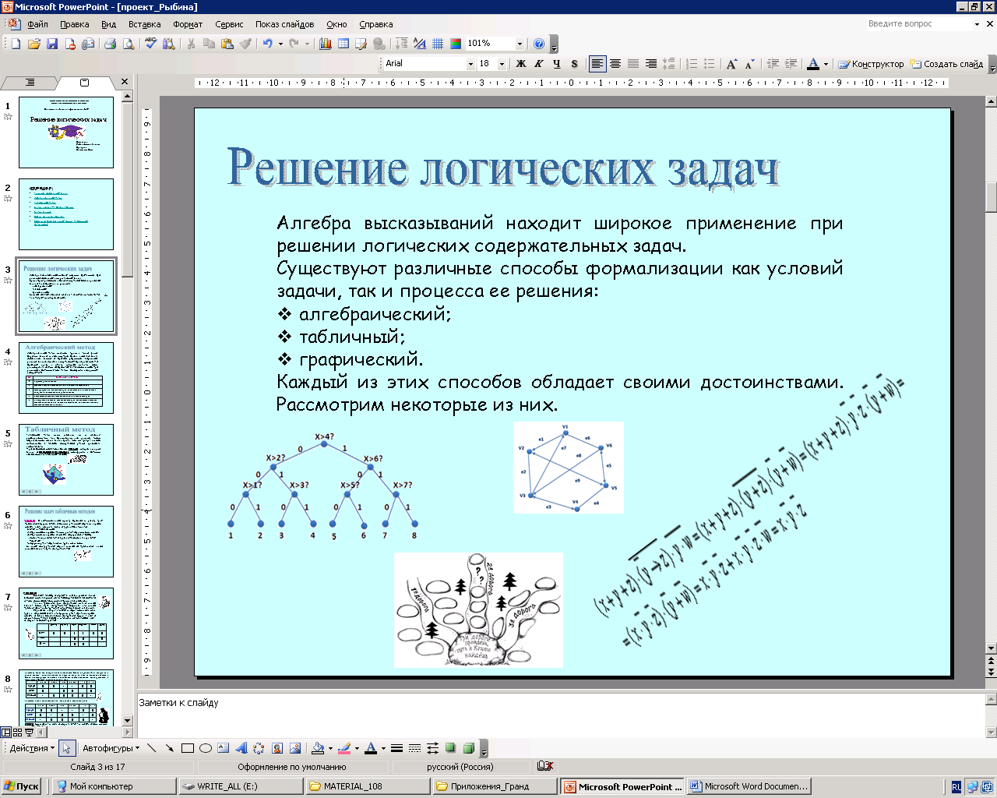Image resolution: width=997 pixels, height=798 pixels.
Task: Open 3-D style settings
Action: point(468,748)
